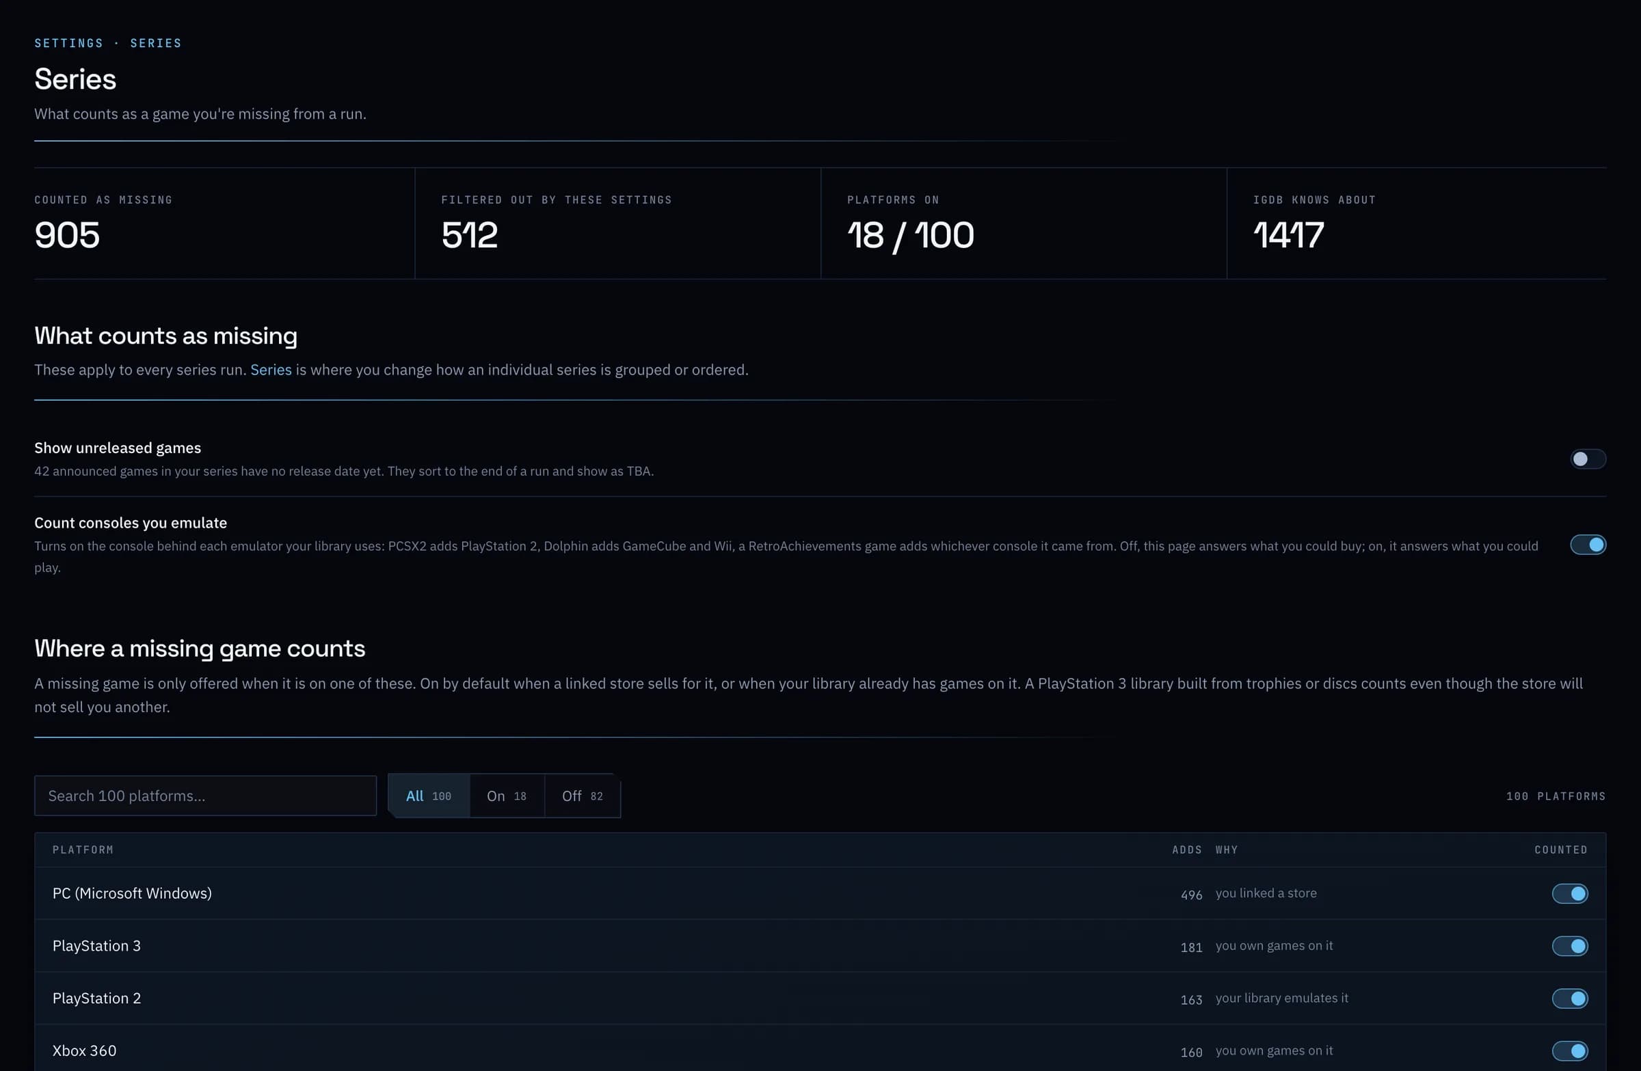Click 'Where a missing game counts' heading
Viewport: 1641px width, 1071px height.
coord(200,649)
